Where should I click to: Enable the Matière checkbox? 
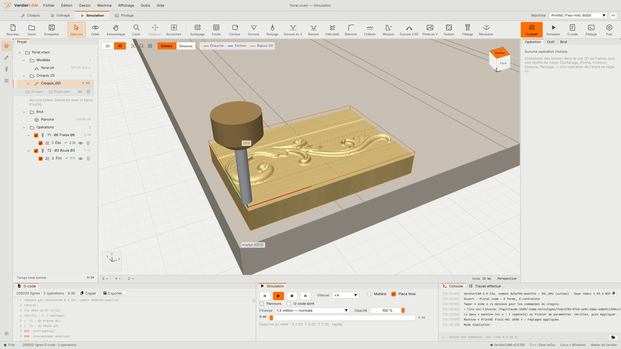pos(369,294)
